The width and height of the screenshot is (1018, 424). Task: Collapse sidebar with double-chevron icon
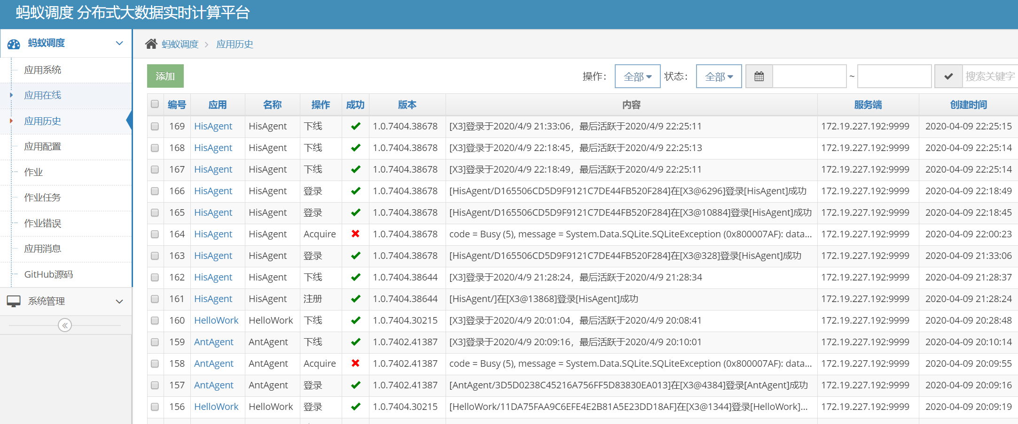[x=65, y=325]
